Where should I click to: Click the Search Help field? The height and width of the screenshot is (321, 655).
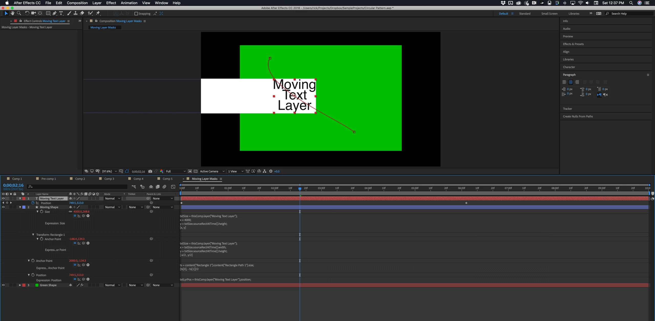(x=630, y=14)
